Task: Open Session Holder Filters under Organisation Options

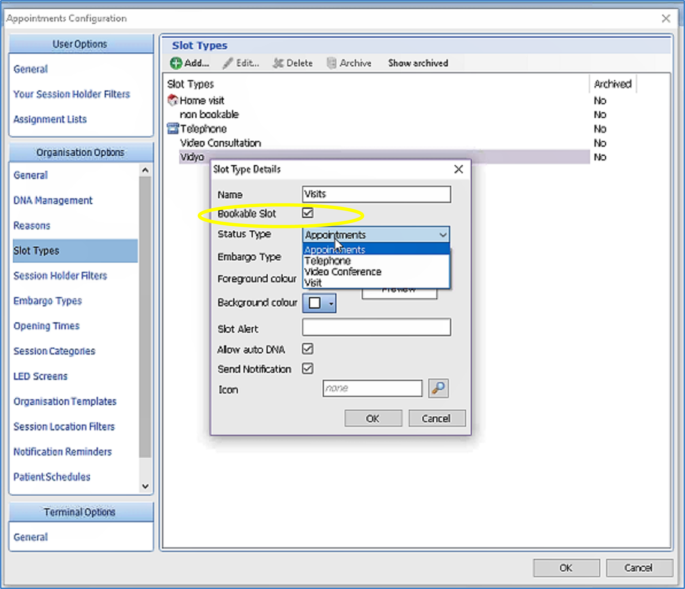Action: click(x=60, y=276)
